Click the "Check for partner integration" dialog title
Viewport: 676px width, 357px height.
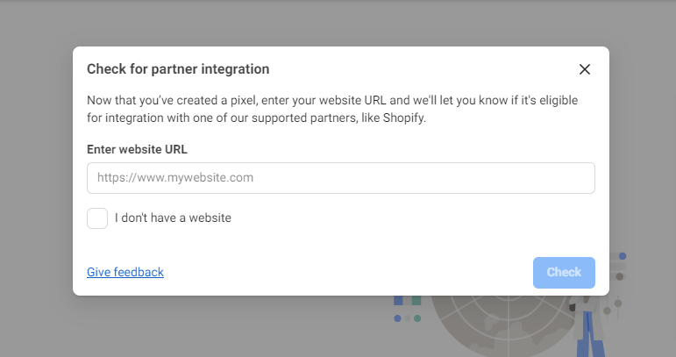click(x=178, y=69)
